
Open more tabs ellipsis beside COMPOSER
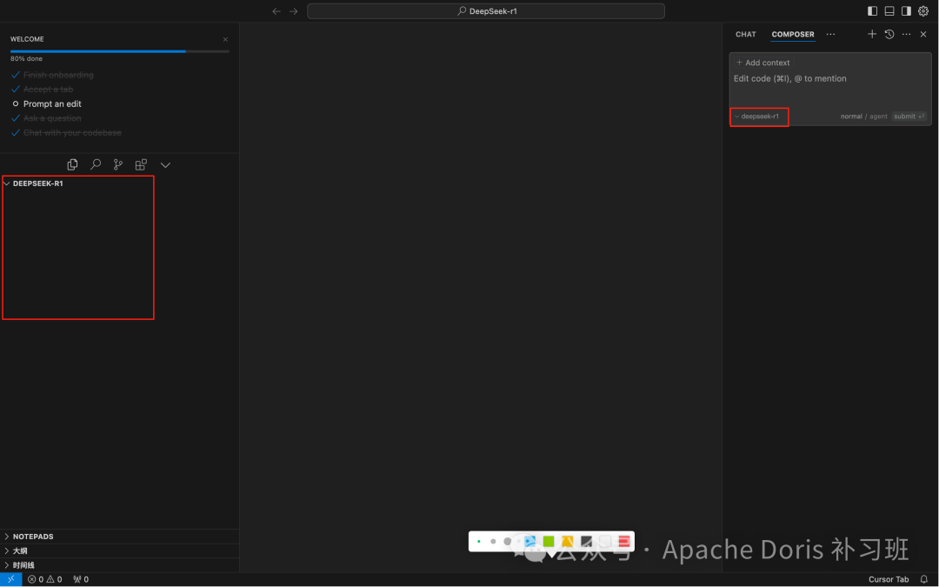[x=830, y=34]
